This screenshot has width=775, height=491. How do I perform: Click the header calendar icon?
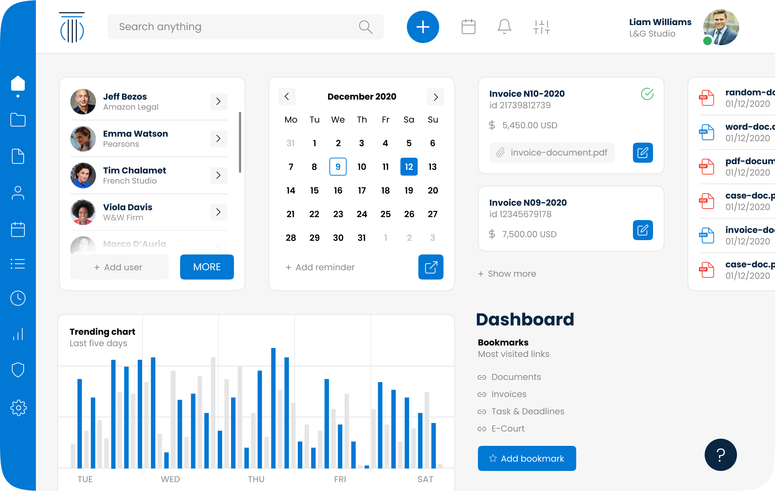[x=468, y=27]
